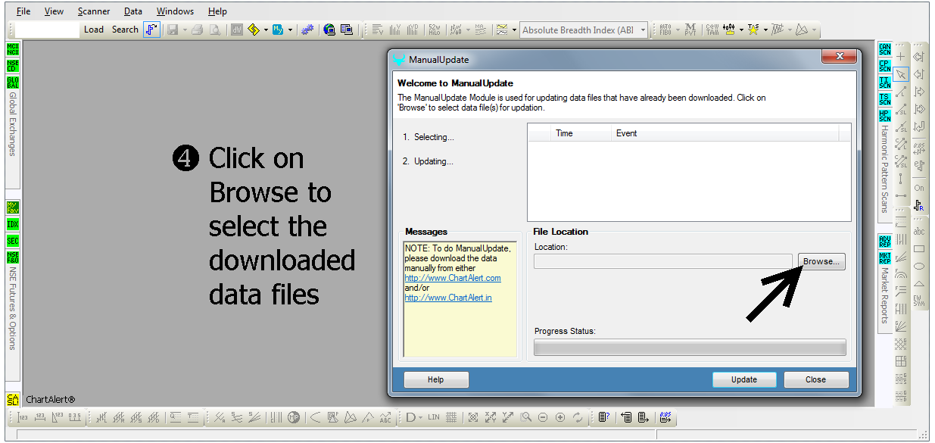Open the CAN SCN scanner icon

(x=884, y=50)
